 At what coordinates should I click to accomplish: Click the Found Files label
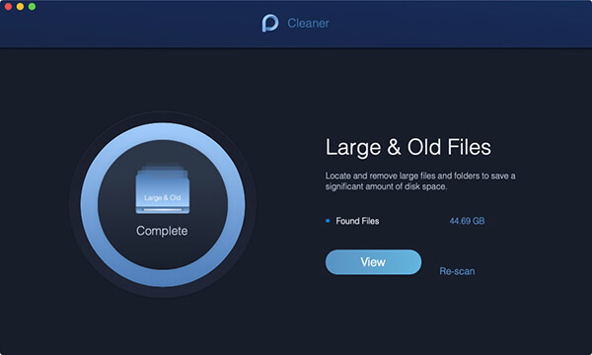(357, 221)
